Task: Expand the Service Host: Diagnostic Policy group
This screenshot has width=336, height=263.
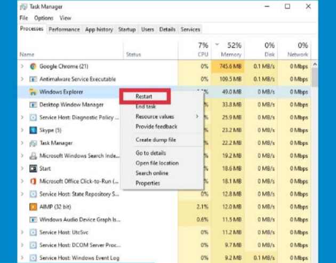Action: click(x=22, y=117)
